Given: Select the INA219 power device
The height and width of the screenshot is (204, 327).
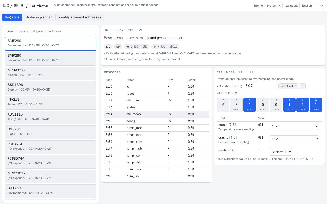Looking at the screenshot, I should [x=51, y=103].
